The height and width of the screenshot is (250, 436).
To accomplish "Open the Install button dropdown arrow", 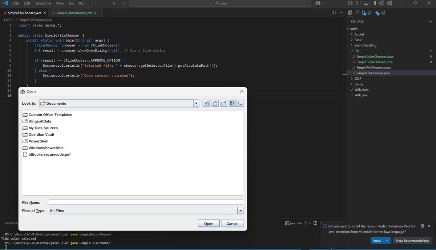I will (x=387, y=241).
